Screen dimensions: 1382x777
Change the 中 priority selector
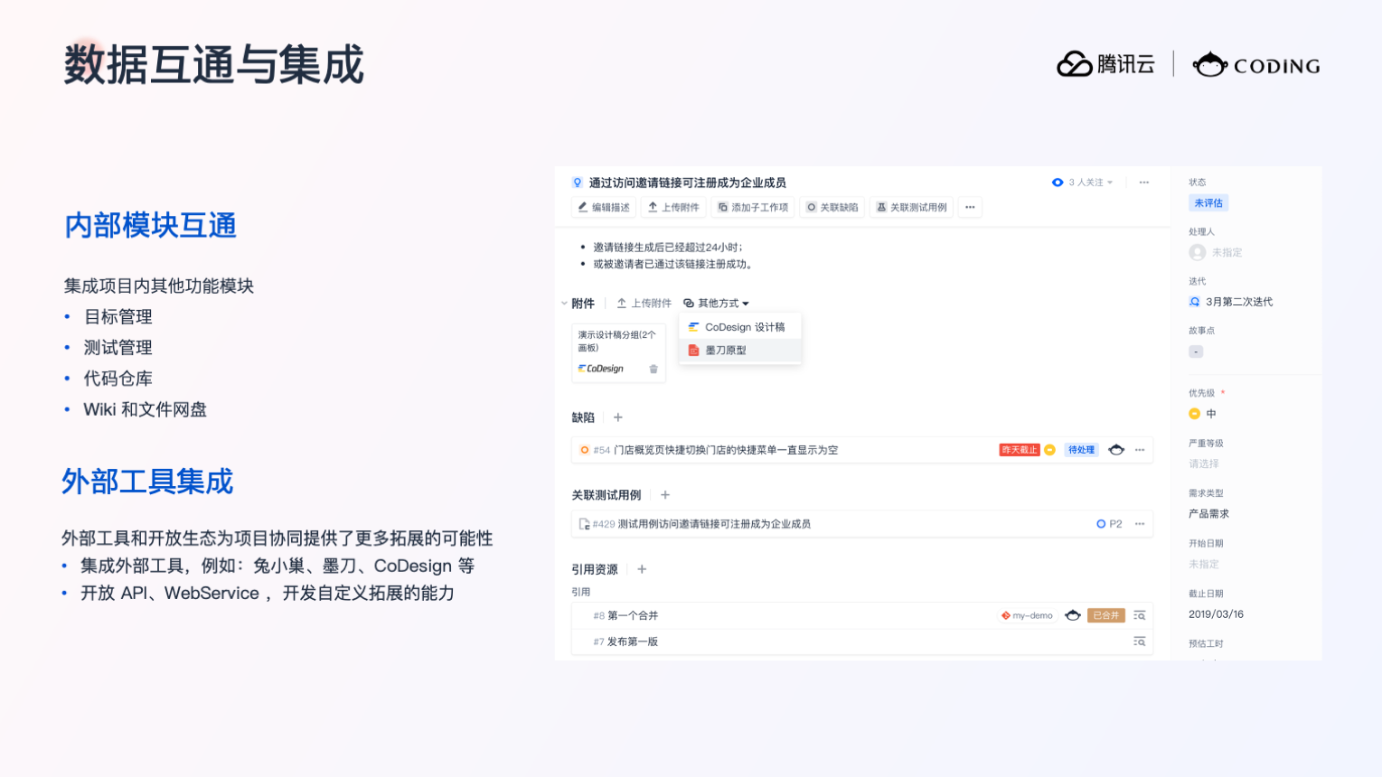pyautogui.click(x=1203, y=414)
